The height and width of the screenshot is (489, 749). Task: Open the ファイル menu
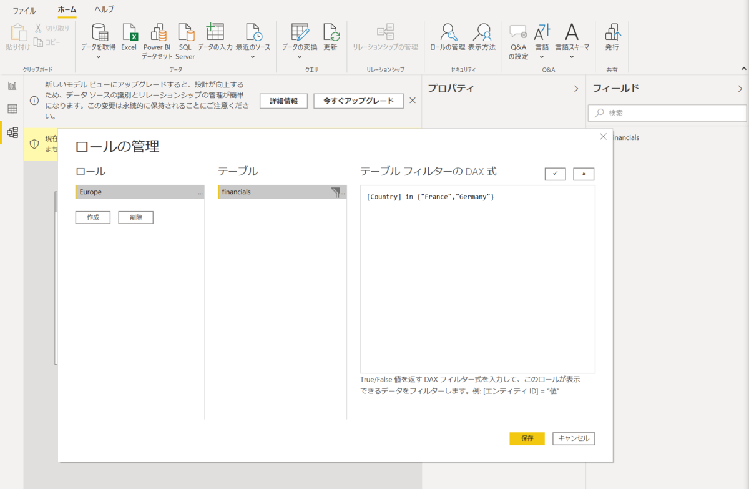click(x=24, y=10)
